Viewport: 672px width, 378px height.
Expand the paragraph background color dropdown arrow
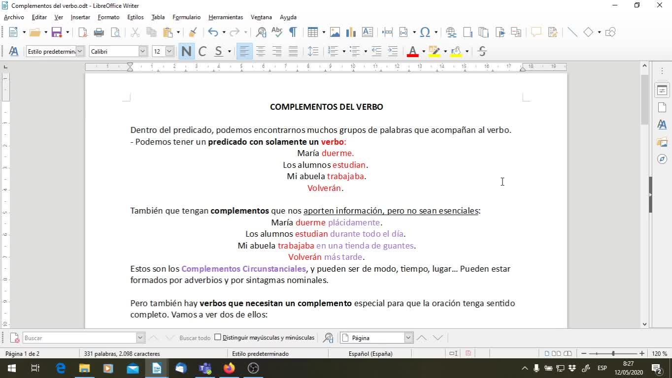467,52
